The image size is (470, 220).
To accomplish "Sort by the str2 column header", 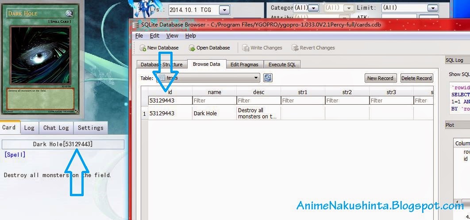I will 347,92.
